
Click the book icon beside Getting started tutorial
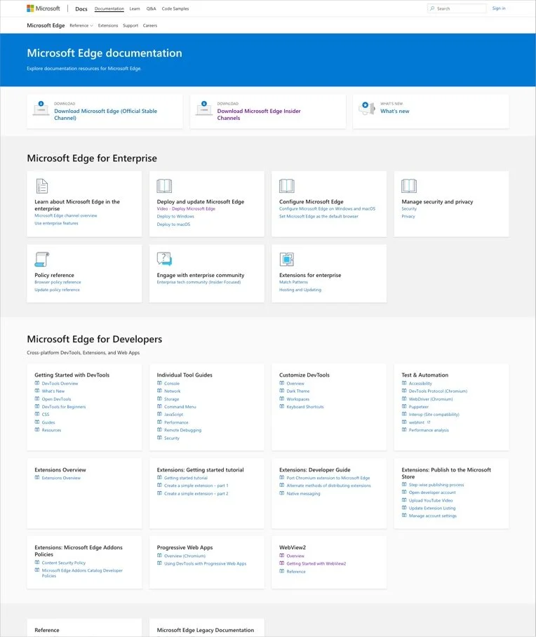coord(159,478)
